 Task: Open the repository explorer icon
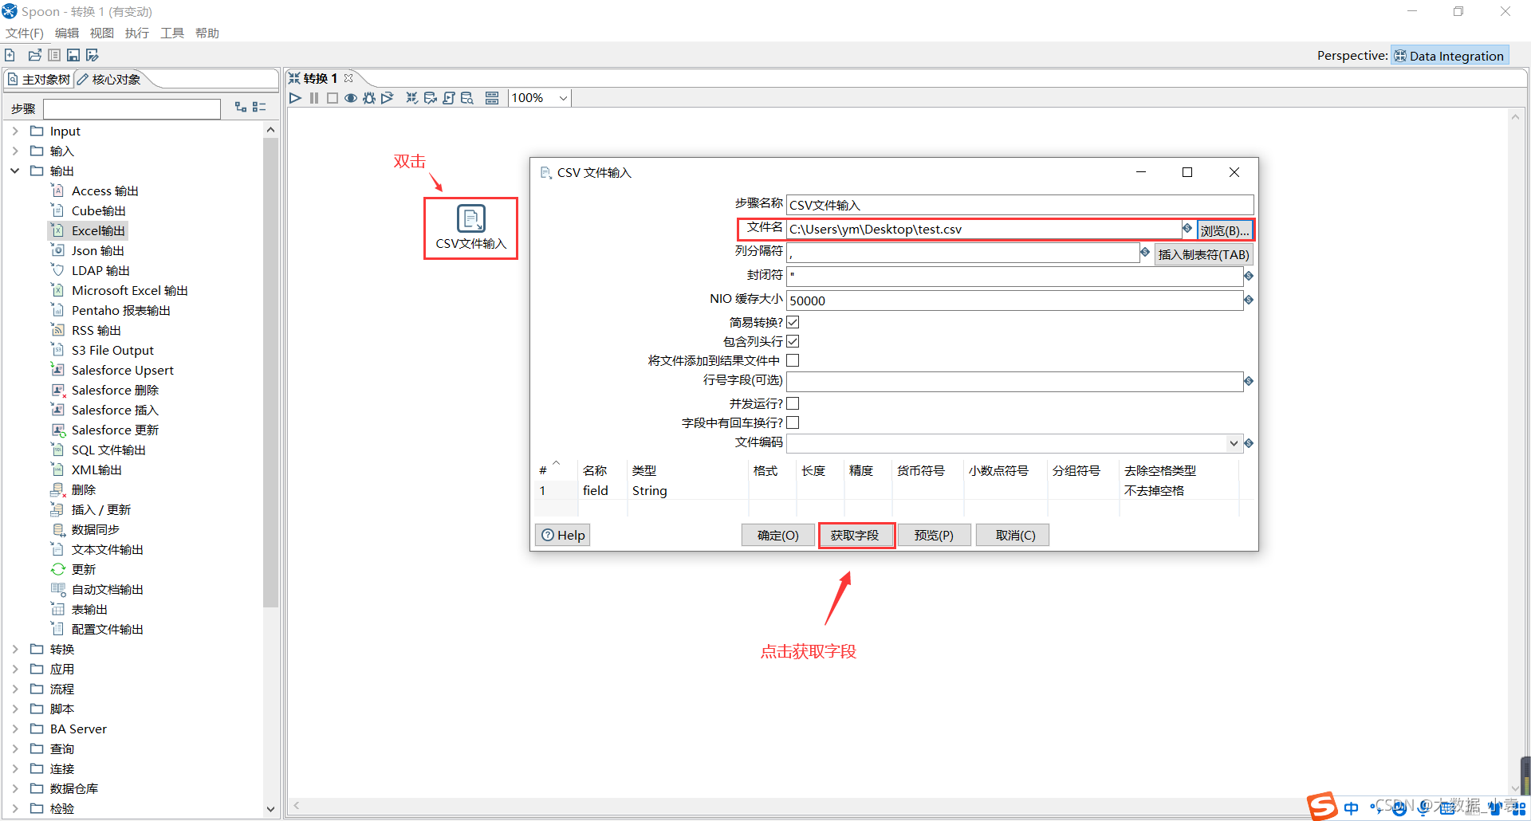point(54,55)
